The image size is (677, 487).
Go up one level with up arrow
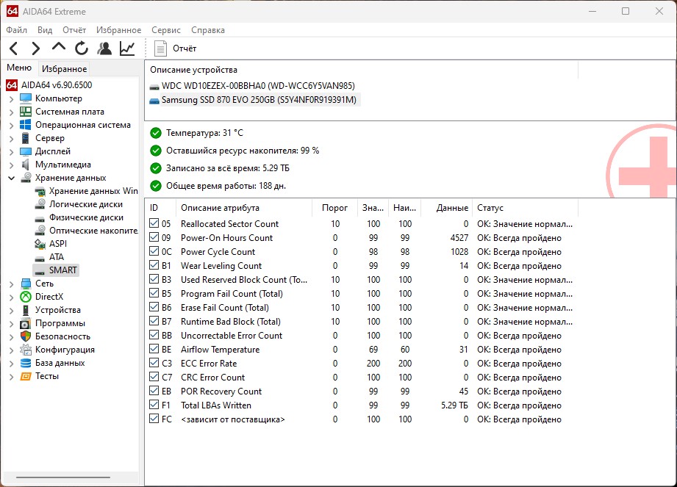point(58,46)
